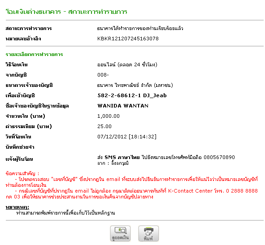Click the transfer amount 1,000.00
The width and height of the screenshot is (265, 245).
[x=109, y=116]
